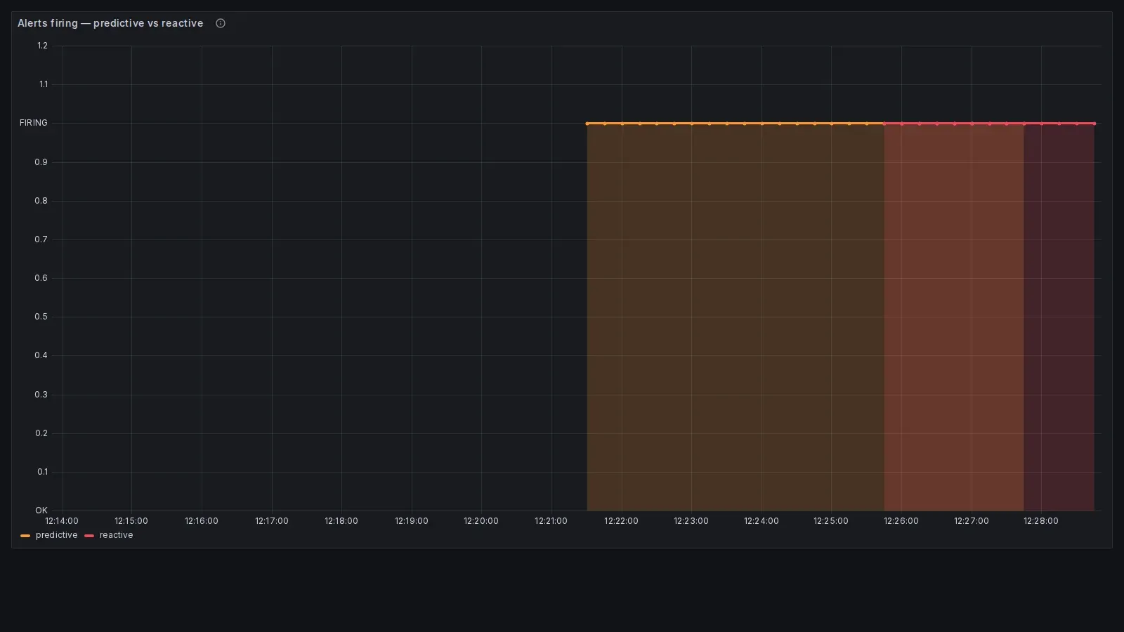Select the reactive legend color swatch
Image resolution: width=1124 pixels, height=632 pixels.
click(x=89, y=536)
